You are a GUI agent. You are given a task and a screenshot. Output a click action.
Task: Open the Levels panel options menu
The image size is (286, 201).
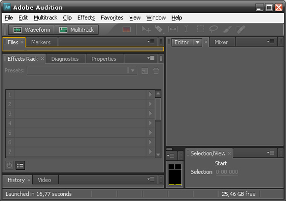(171, 156)
